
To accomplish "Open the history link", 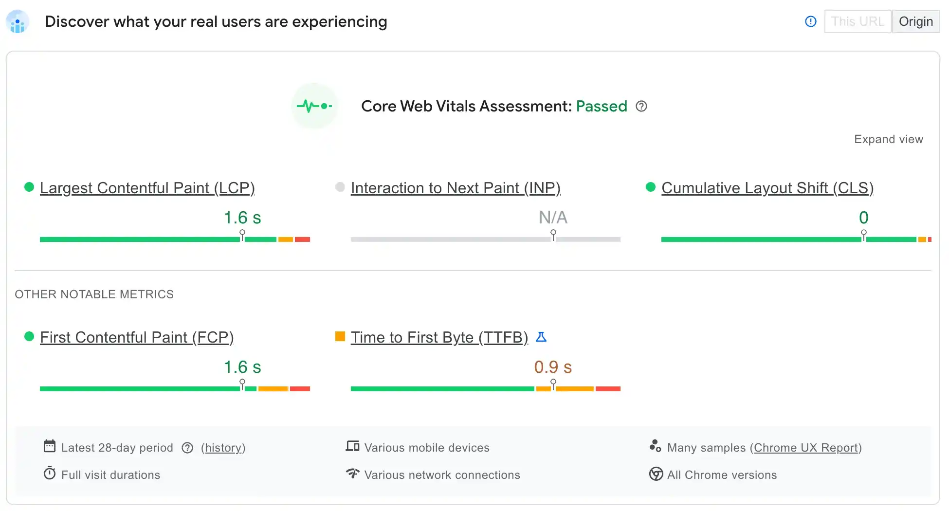I will pos(223,448).
